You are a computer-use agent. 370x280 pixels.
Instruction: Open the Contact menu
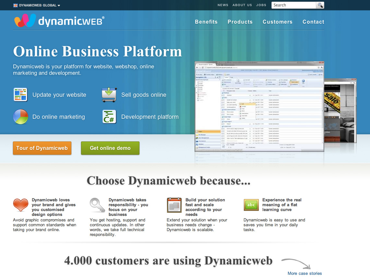click(313, 22)
